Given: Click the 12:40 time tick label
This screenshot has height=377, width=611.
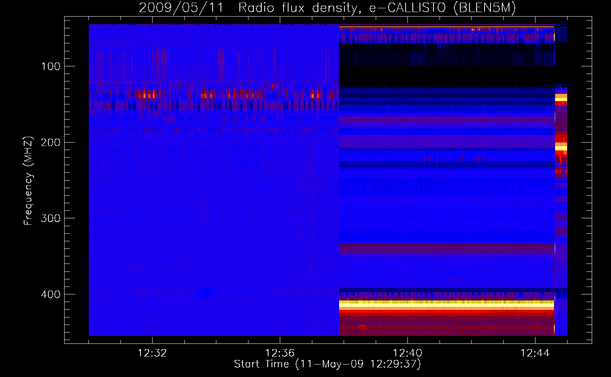Looking at the screenshot, I should tap(407, 353).
